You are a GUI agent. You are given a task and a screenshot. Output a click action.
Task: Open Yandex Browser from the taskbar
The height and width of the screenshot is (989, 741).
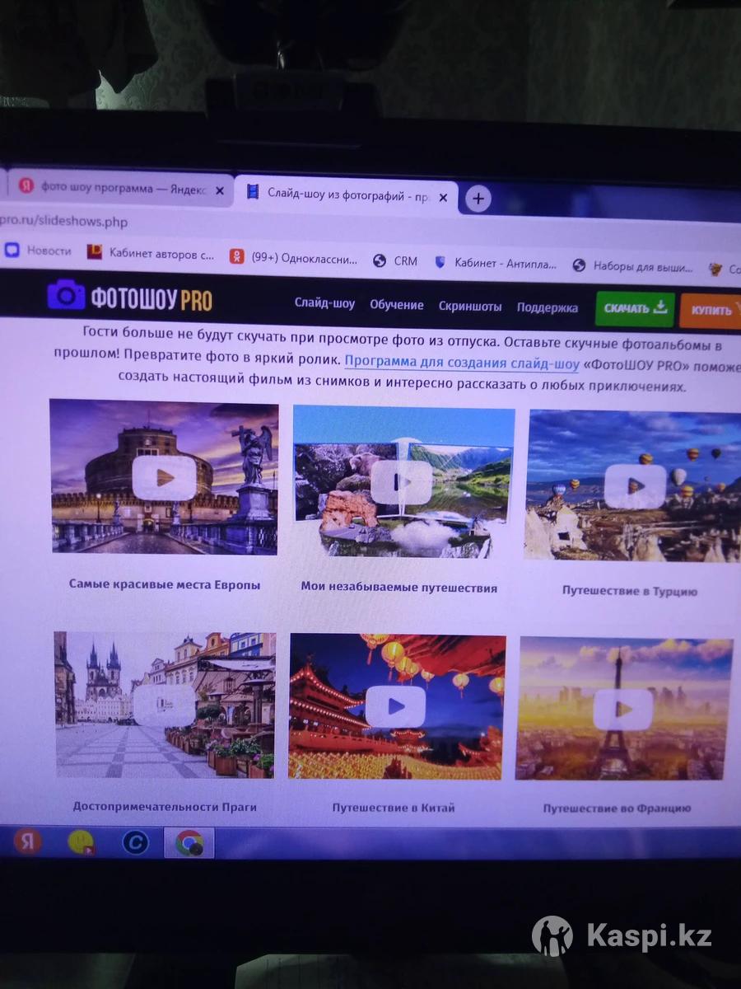(28, 841)
